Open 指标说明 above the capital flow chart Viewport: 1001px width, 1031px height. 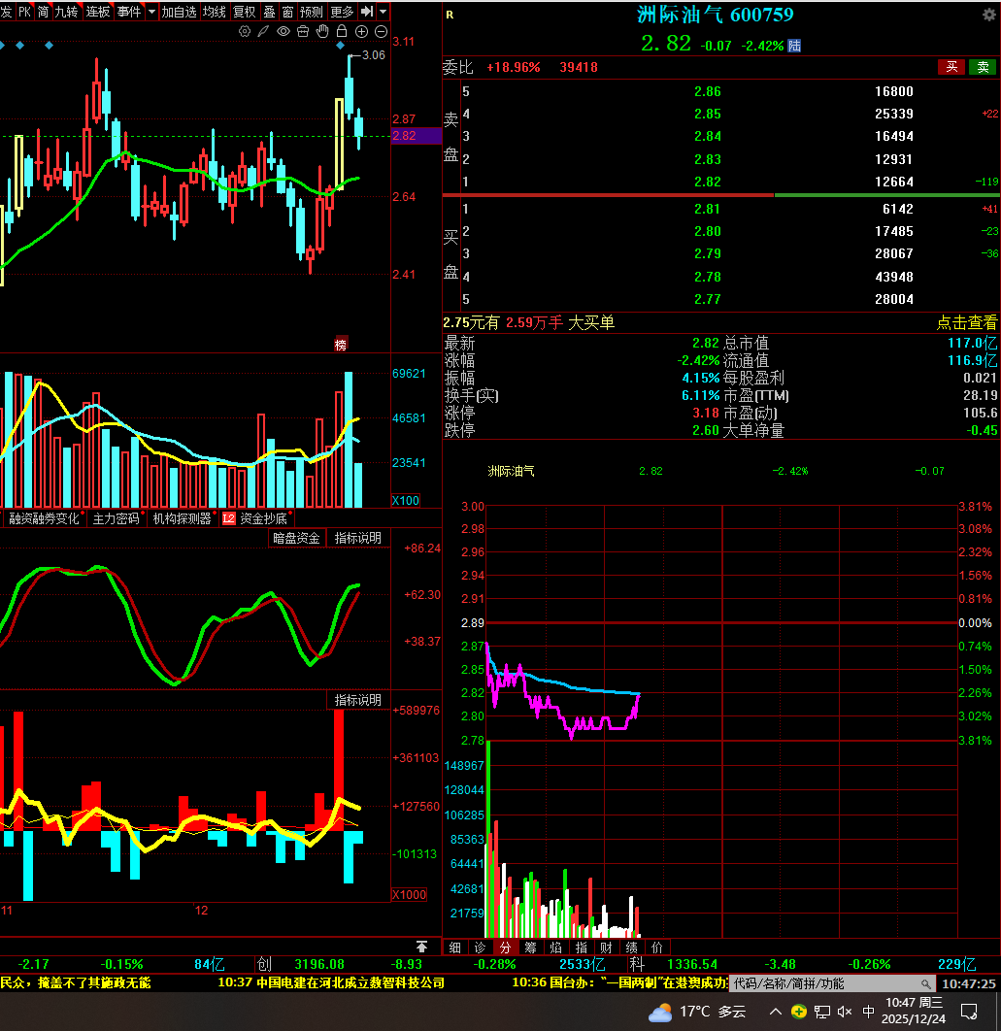358,700
